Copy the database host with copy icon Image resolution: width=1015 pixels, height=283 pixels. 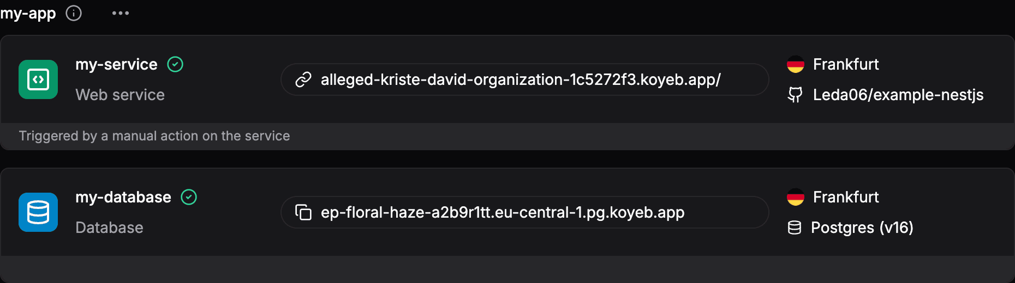(x=303, y=212)
